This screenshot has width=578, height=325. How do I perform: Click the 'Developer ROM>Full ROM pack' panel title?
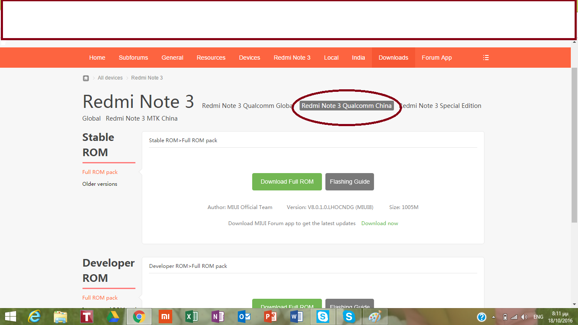[188, 266]
